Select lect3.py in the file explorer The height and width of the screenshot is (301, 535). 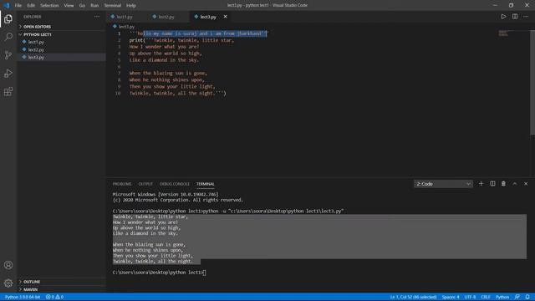click(36, 58)
